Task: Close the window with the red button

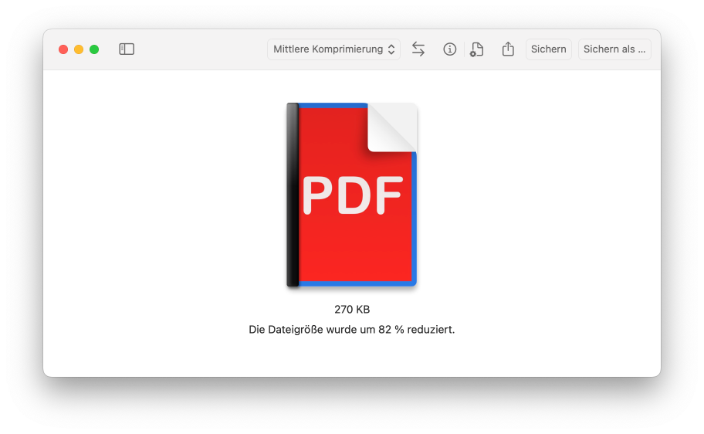Action: (63, 49)
